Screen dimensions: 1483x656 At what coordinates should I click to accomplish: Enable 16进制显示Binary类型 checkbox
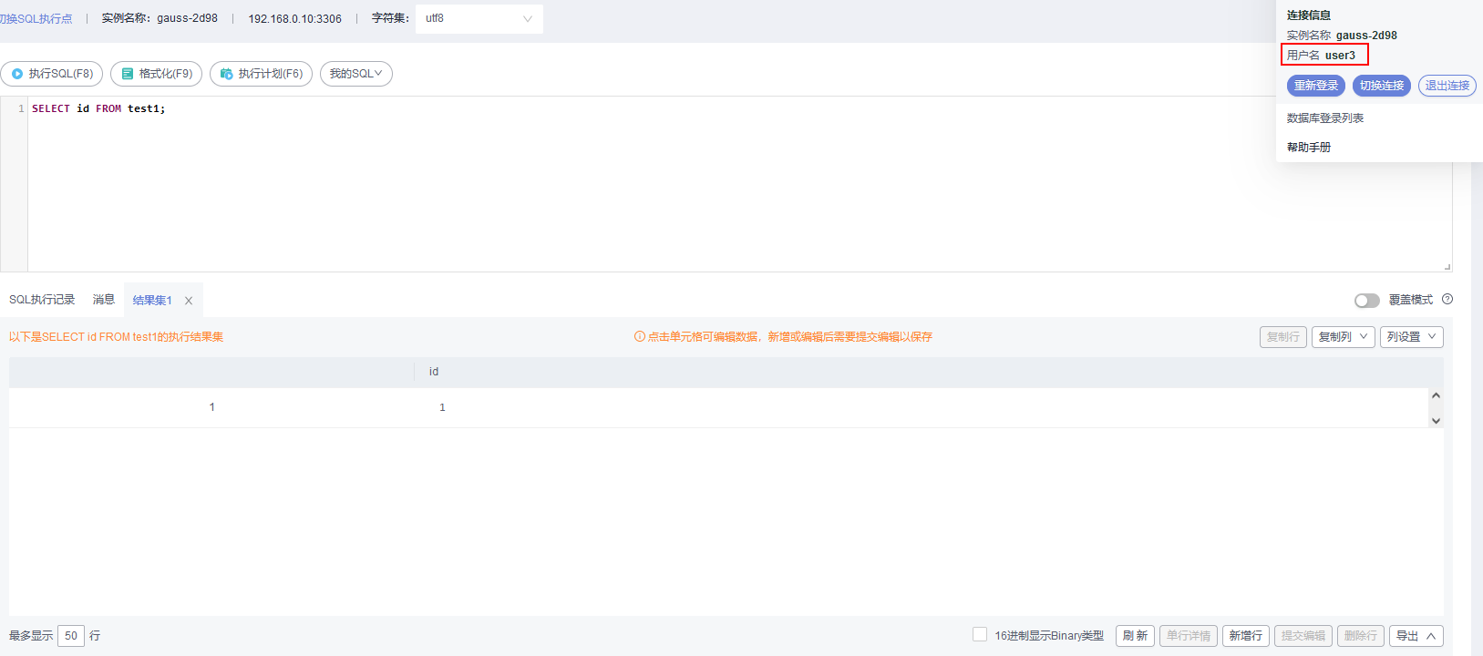pos(980,634)
